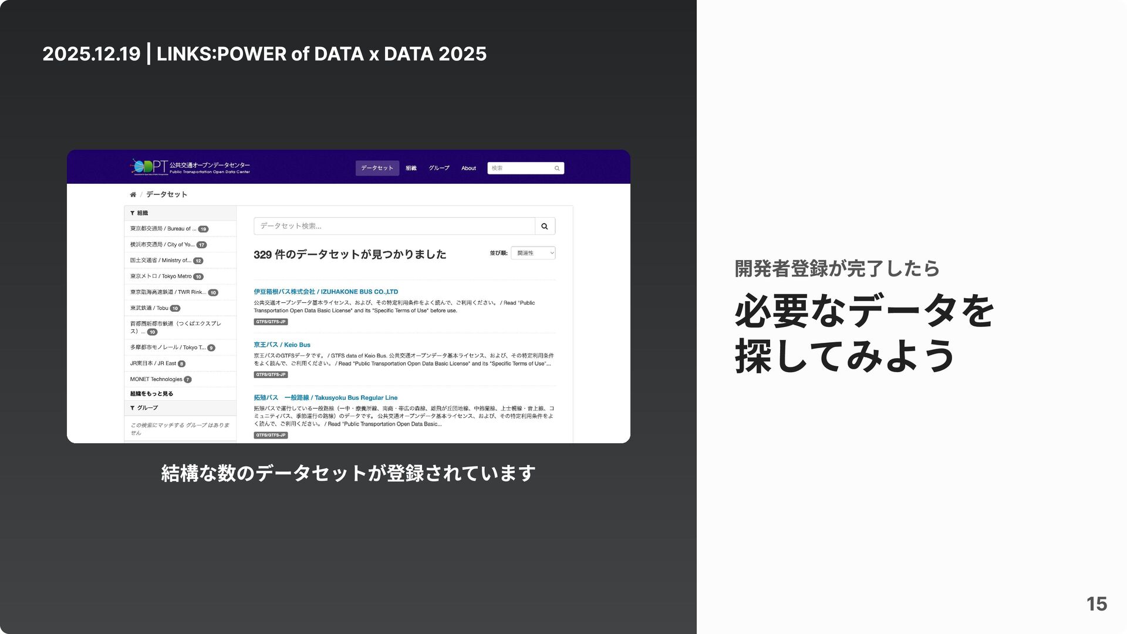Click the header search magnifier icon
Viewport: 1127px width, 634px height.
pyautogui.click(x=557, y=168)
